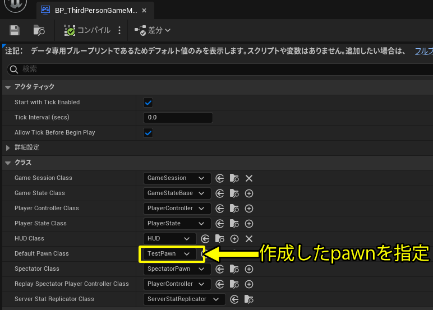Clear the Game Session Class value

[249, 178]
